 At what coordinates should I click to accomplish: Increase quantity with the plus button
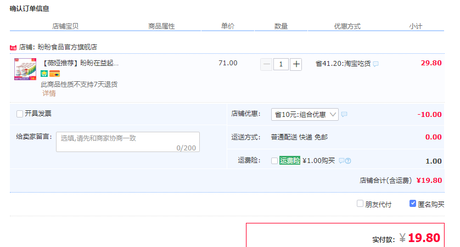[x=296, y=64]
